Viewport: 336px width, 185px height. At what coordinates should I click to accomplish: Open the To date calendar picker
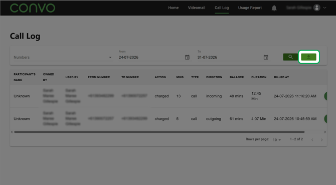coord(266,57)
